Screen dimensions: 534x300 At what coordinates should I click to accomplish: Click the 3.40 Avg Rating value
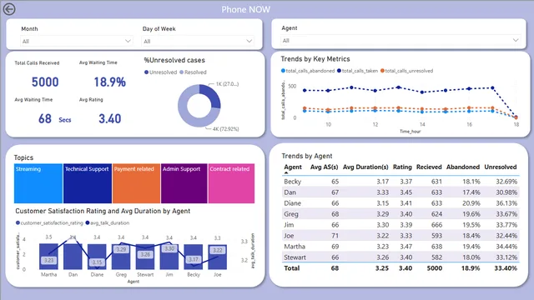[x=109, y=119]
